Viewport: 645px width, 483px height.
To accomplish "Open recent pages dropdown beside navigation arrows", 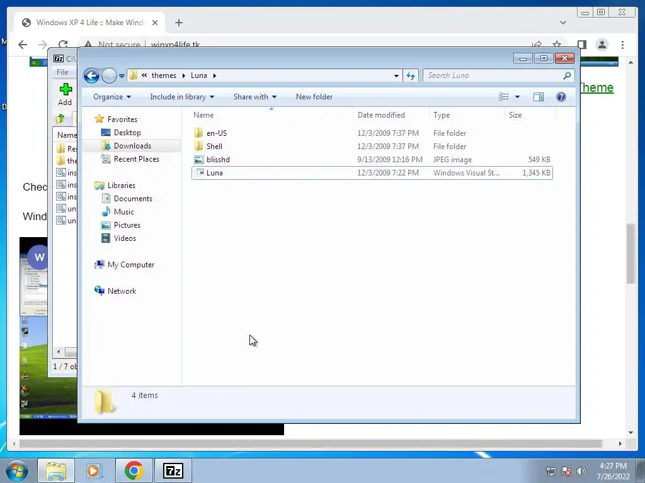I will click(122, 76).
